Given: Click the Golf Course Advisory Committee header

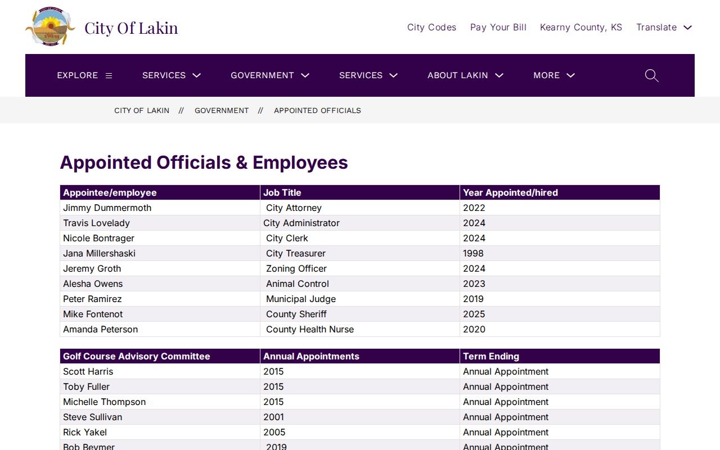Looking at the screenshot, I should point(160,356).
